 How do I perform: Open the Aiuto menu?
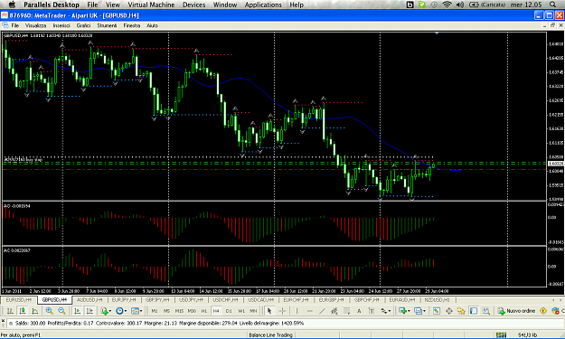coord(152,25)
